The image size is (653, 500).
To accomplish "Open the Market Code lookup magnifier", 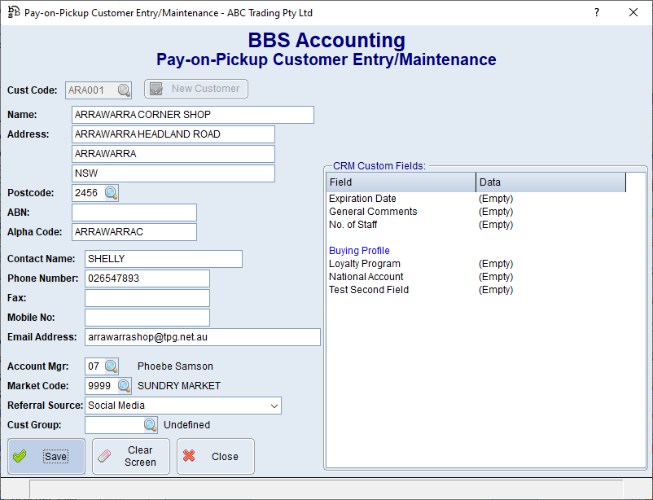I will pos(124,386).
